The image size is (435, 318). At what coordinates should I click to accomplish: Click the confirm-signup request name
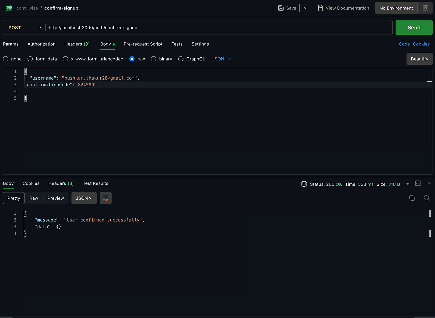[x=61, y=8]
